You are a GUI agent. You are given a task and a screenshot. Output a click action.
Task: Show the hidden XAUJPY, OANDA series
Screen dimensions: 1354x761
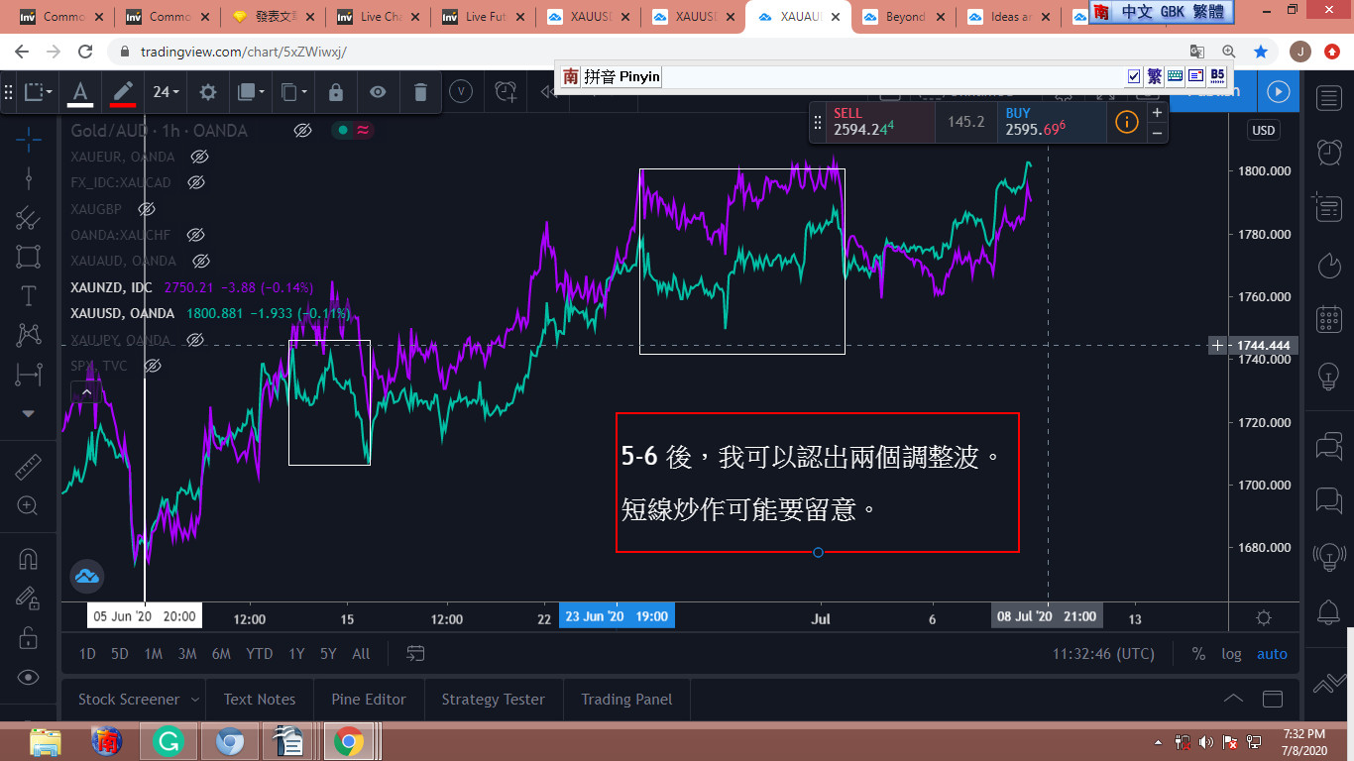coord(195,340)
